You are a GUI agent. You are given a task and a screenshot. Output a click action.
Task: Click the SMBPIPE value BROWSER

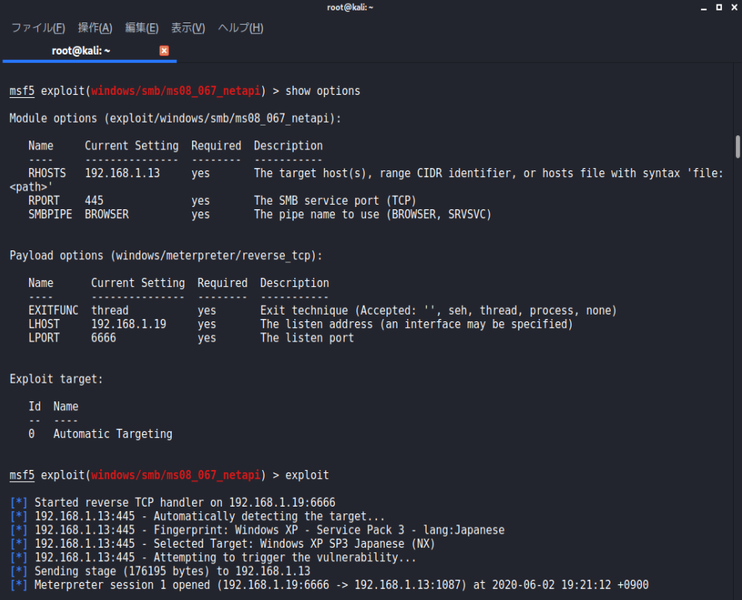pyautogui.click(x=106, y=214)
